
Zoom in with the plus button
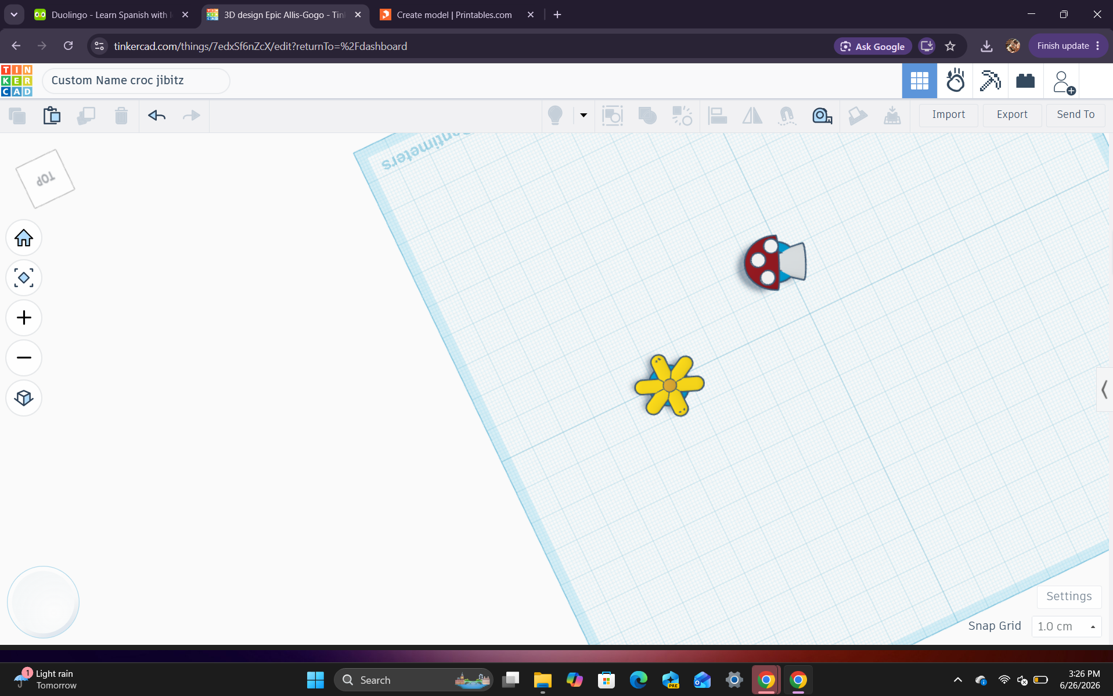[24, 318]
